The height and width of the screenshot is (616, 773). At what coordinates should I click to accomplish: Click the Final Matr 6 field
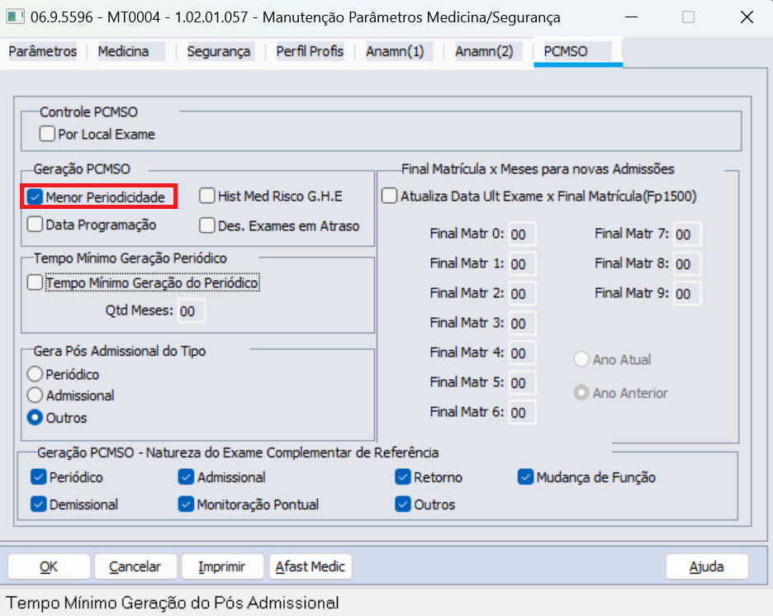click(x=522, y=413)
